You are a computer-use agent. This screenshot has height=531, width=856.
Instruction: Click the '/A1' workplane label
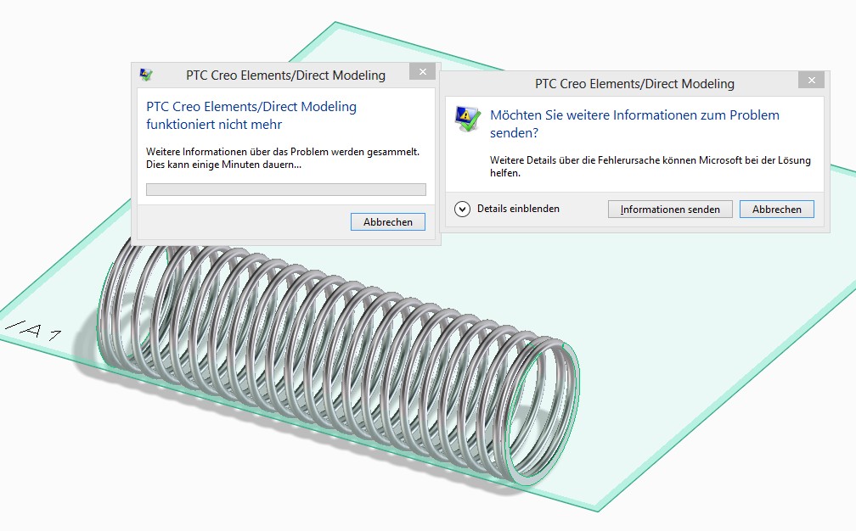tap(34, 330)
